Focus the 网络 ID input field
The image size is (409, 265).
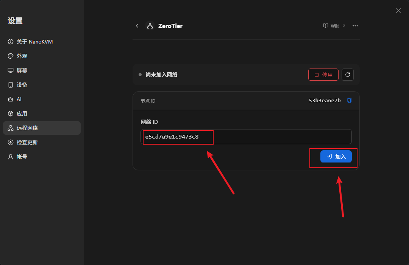246,137
